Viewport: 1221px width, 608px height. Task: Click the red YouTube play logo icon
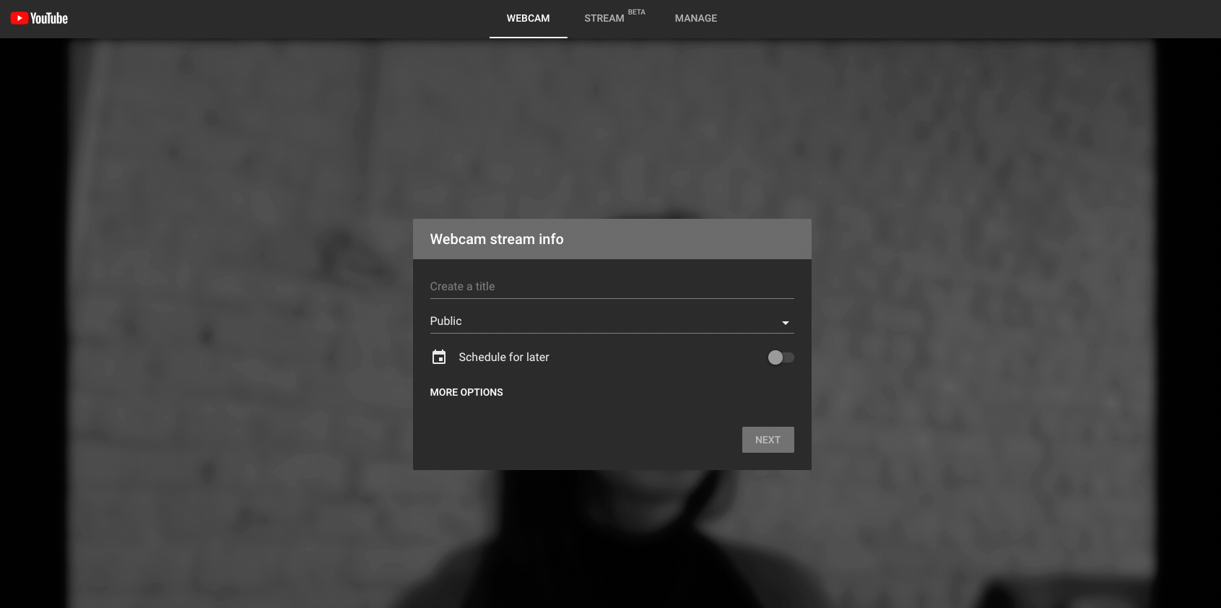(19, 18)
